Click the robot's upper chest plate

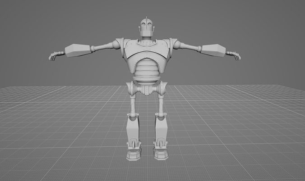(x=147, y=50)
